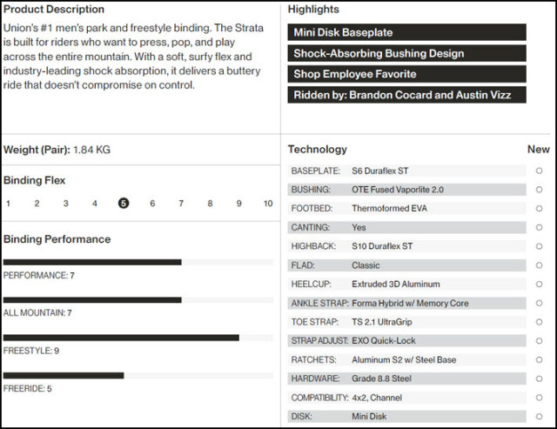Click the 'TS 2.1 UltraGrip' toe strap value
This screenshot has height=429, width=557.
pyautogui.click(x=382, y=322)
